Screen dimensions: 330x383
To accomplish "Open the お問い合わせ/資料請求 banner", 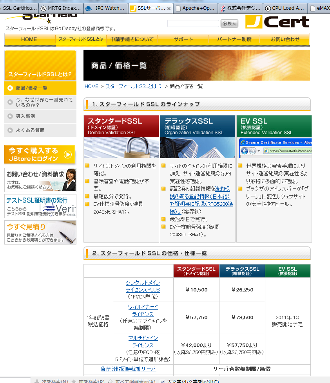I will click(x=40, y=180).
